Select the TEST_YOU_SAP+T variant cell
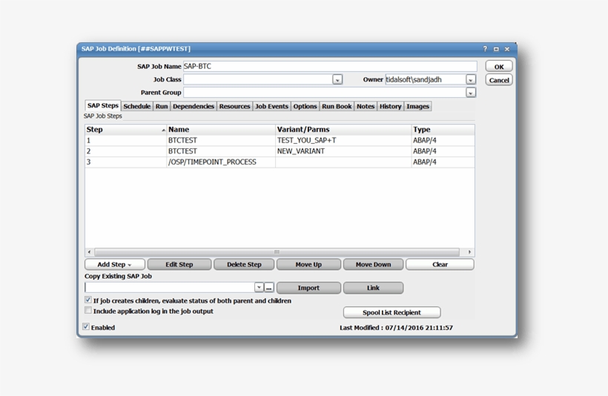This screenshot has height=396, width=608. pos(343,140)
